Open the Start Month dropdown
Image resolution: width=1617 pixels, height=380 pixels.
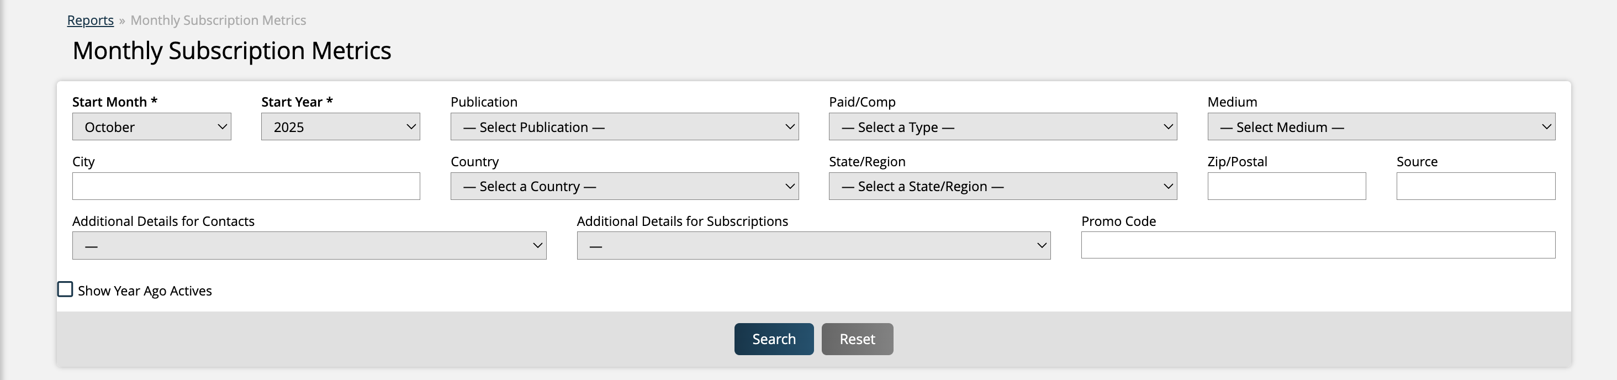(x=151, y=127)
